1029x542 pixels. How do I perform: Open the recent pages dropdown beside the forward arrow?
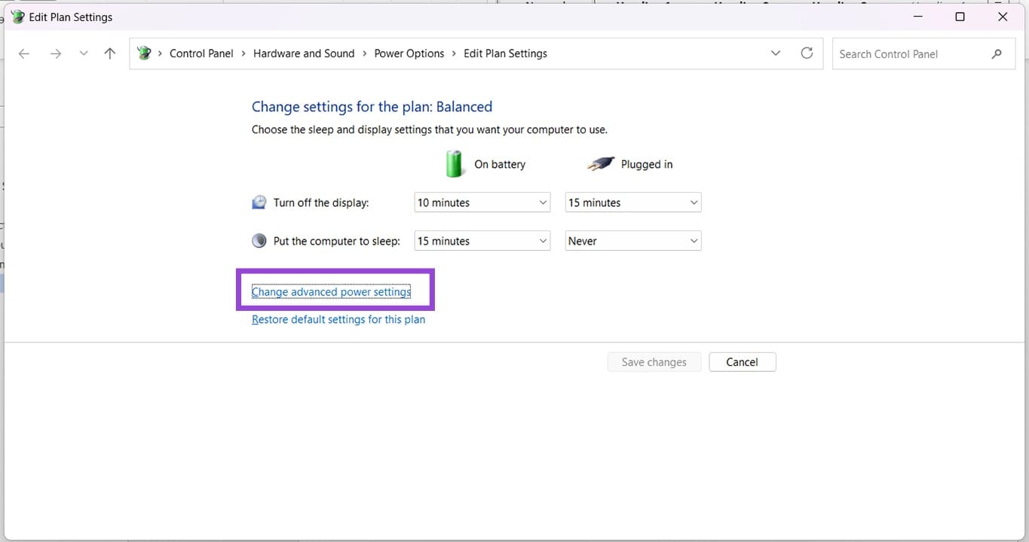(x=83, y=53)
